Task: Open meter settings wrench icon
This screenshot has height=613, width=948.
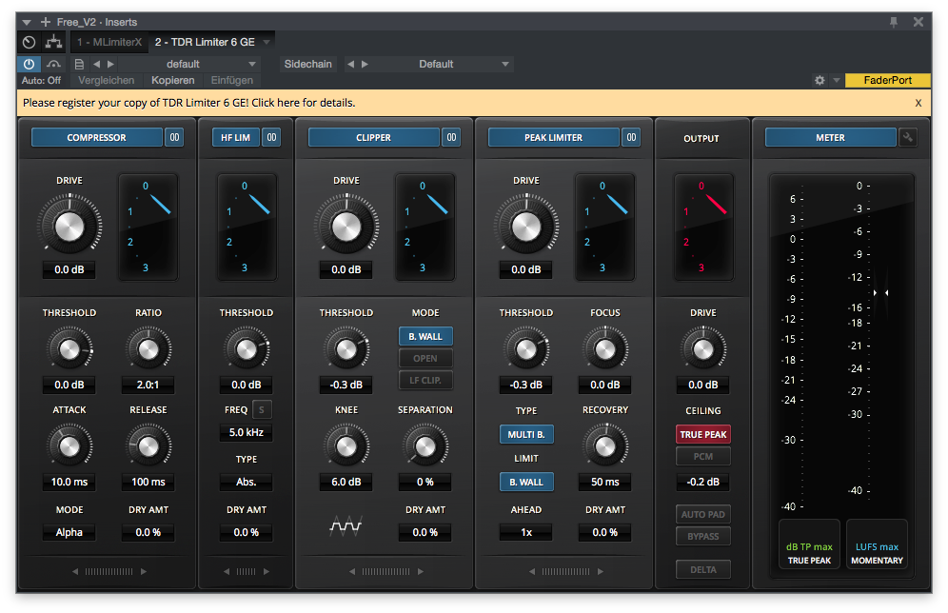Action: pos(907,137)
